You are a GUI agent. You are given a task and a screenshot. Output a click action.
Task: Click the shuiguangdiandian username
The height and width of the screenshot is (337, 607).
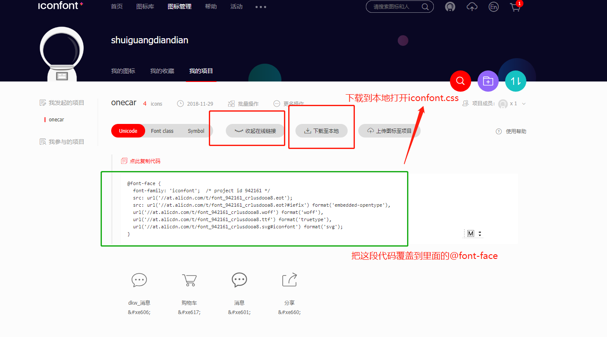[x=149, y=40]
